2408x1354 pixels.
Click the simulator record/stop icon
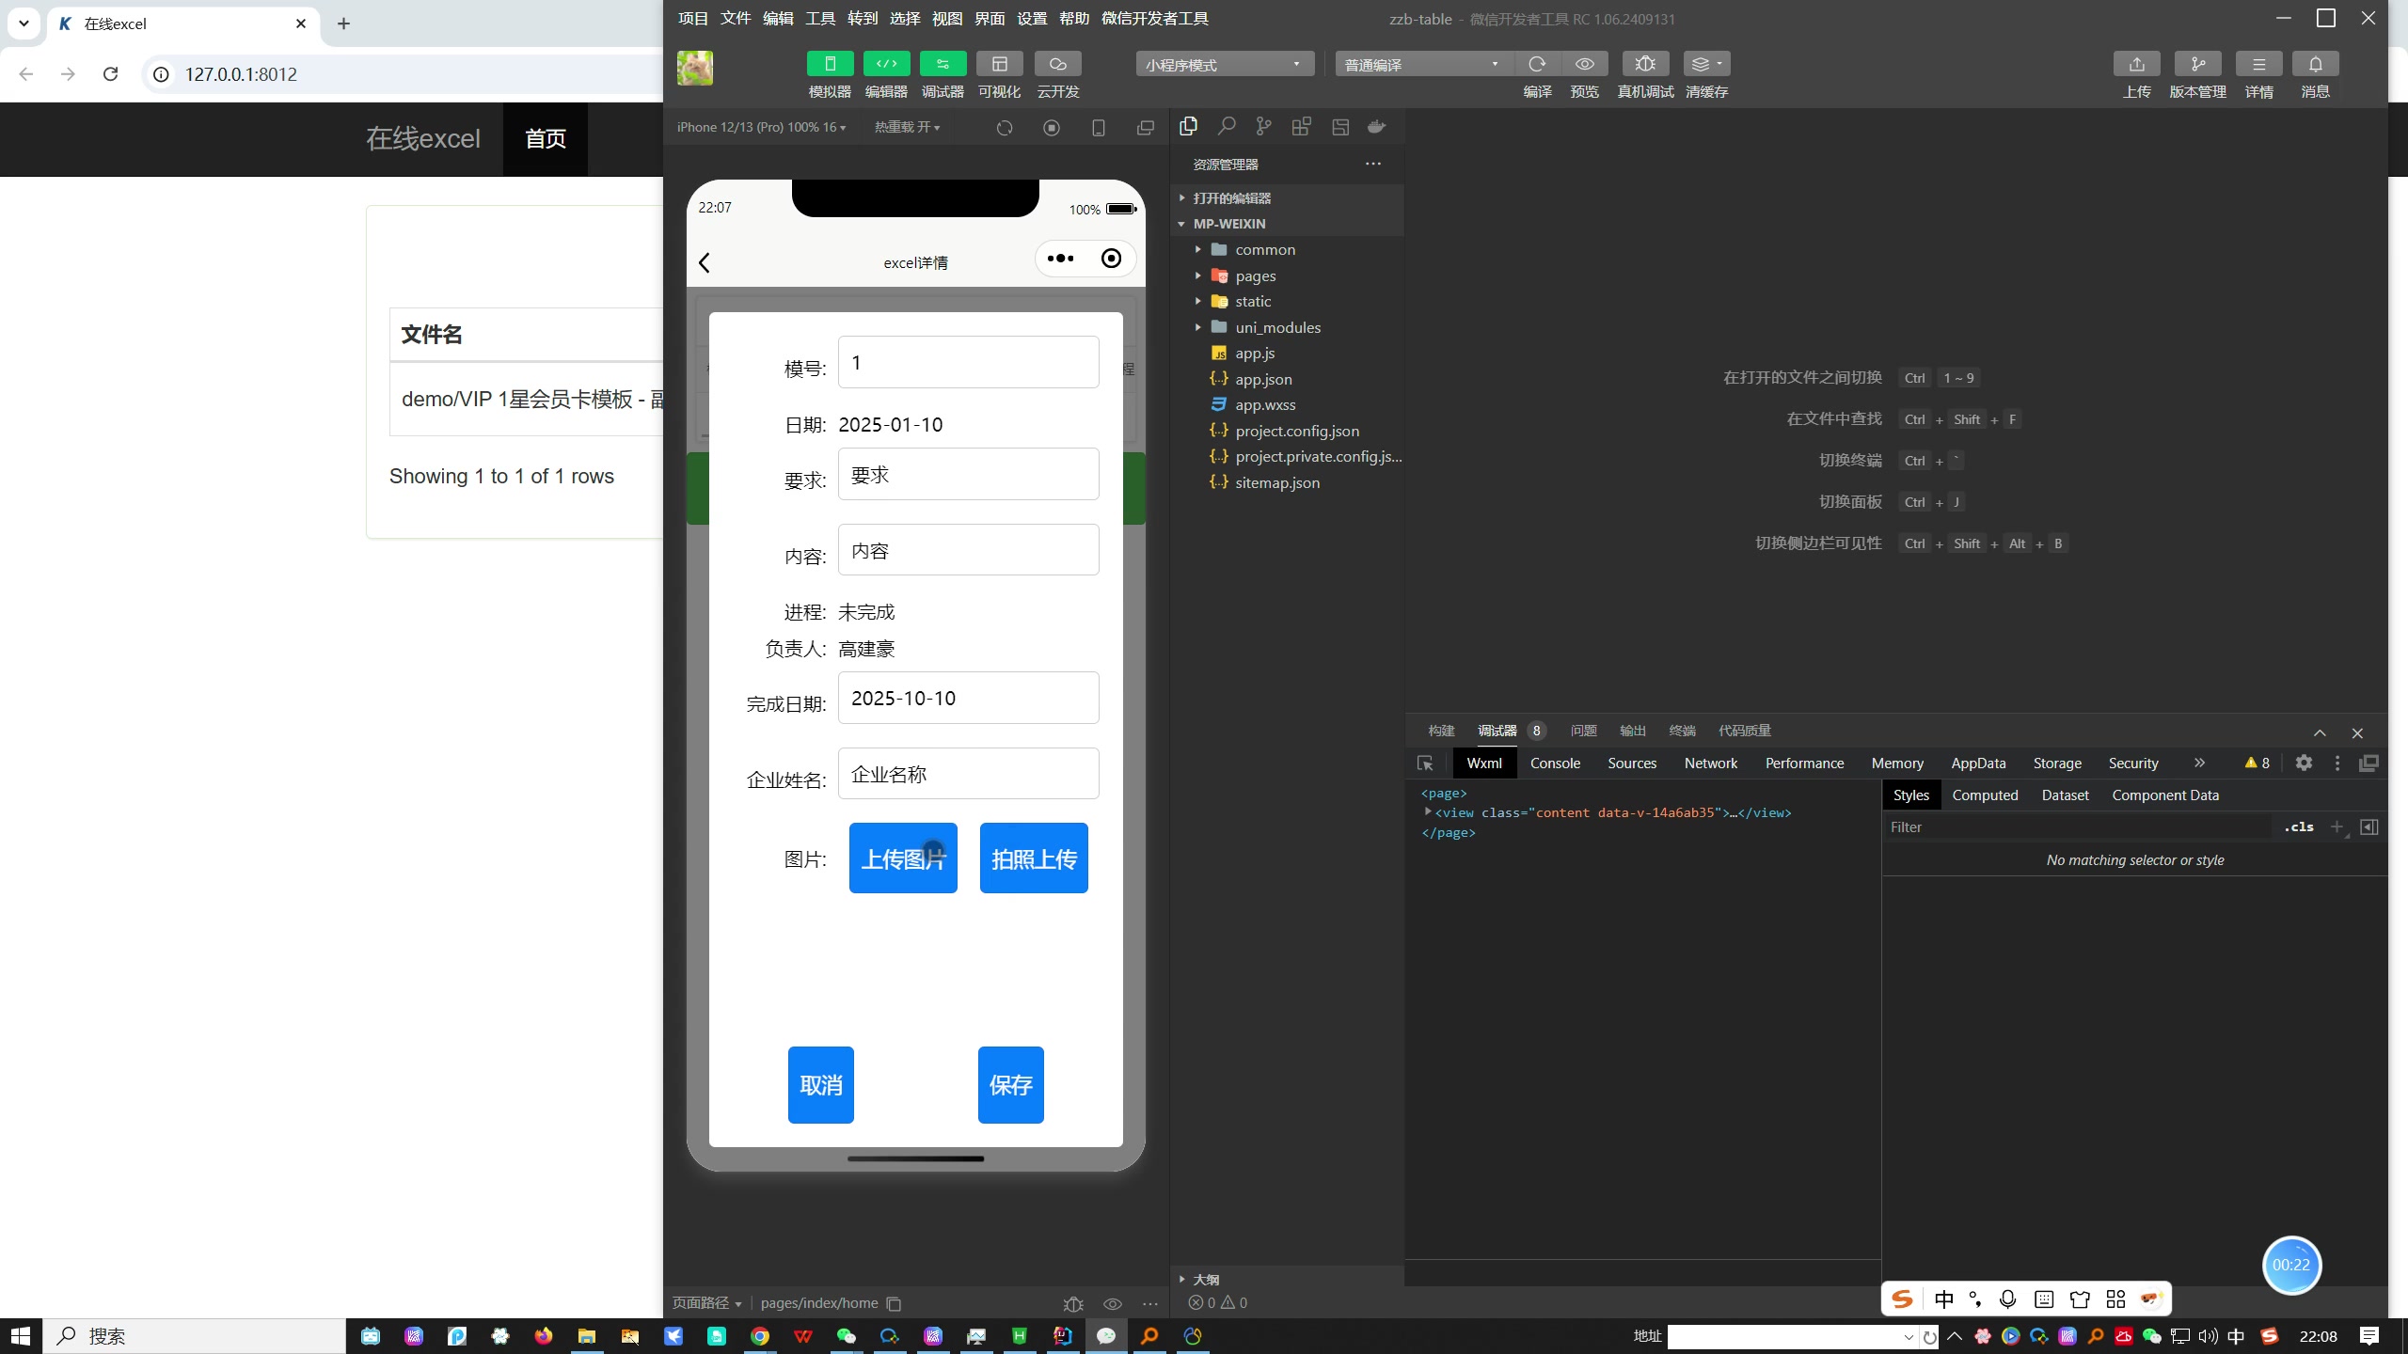[1052, 127]
